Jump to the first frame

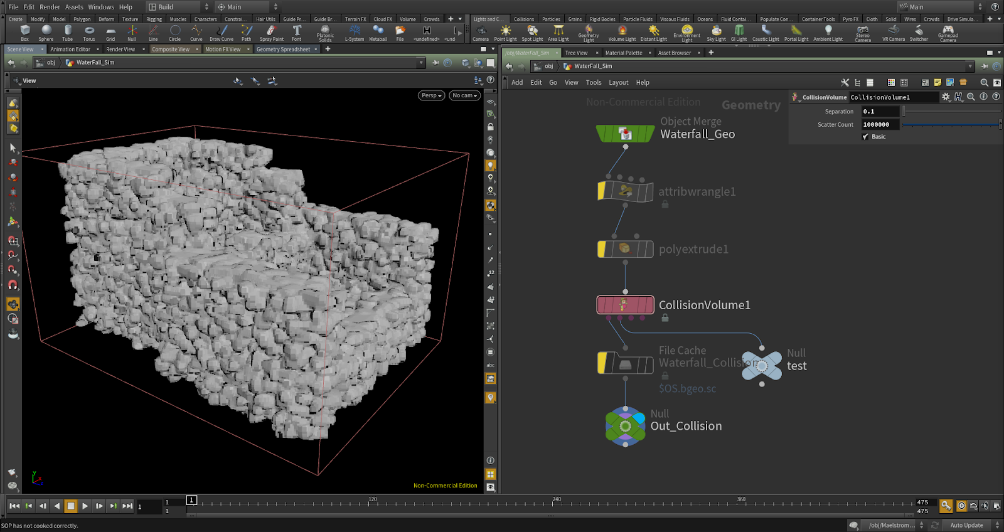[x=14, y=506]
